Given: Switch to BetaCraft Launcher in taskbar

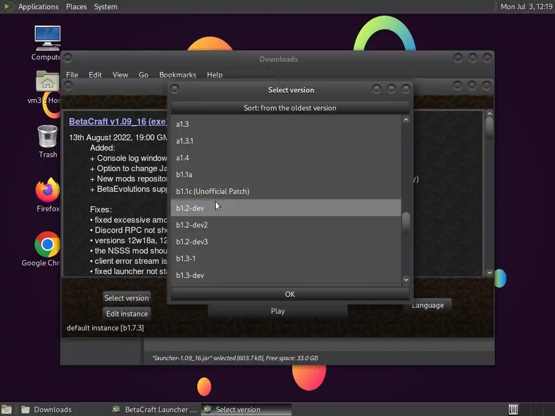Looking at the screenshot, I should (154, 409).
